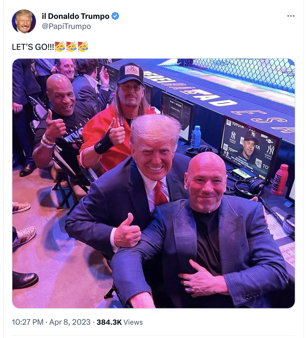The height and width of the screenshot is (338, 306).
Task: Open the il Donaldo Trumpo display name
Action: [x=76, y=16]
